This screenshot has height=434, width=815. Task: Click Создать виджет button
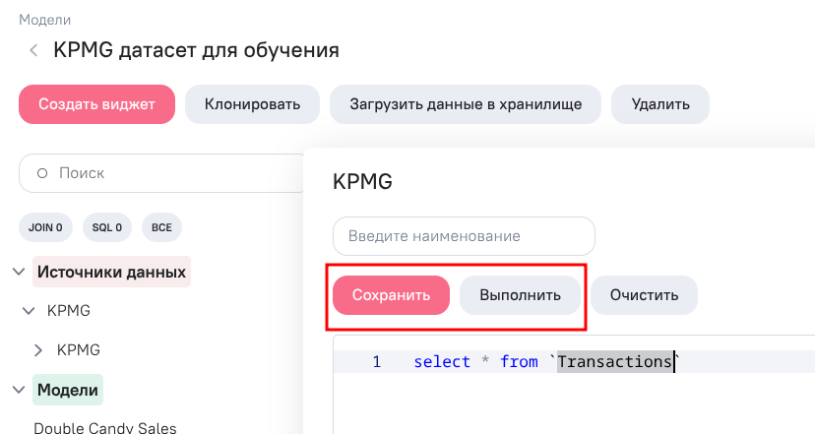click(96, 104)
